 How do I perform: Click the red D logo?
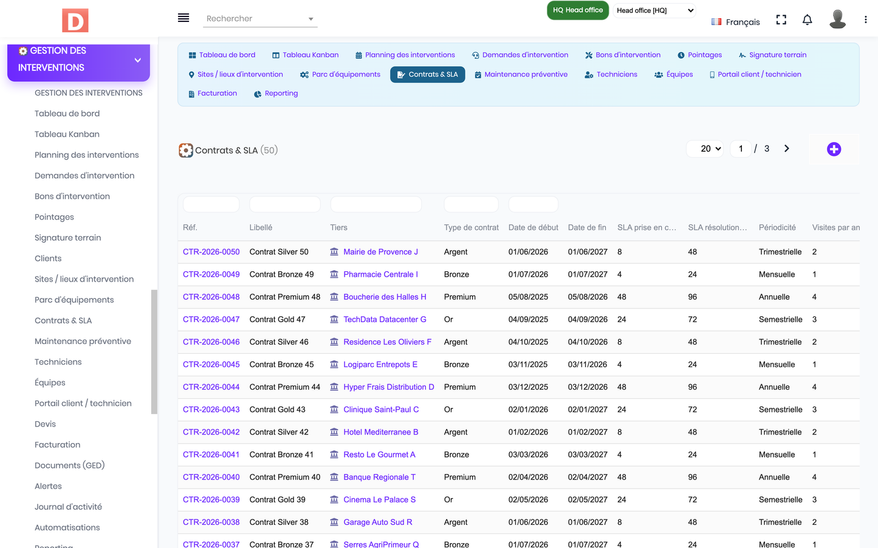[75, 21]
